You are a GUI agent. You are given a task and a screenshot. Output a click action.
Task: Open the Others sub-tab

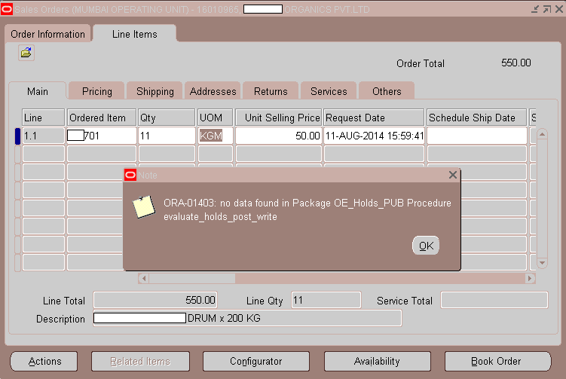[x=387, y=91]
